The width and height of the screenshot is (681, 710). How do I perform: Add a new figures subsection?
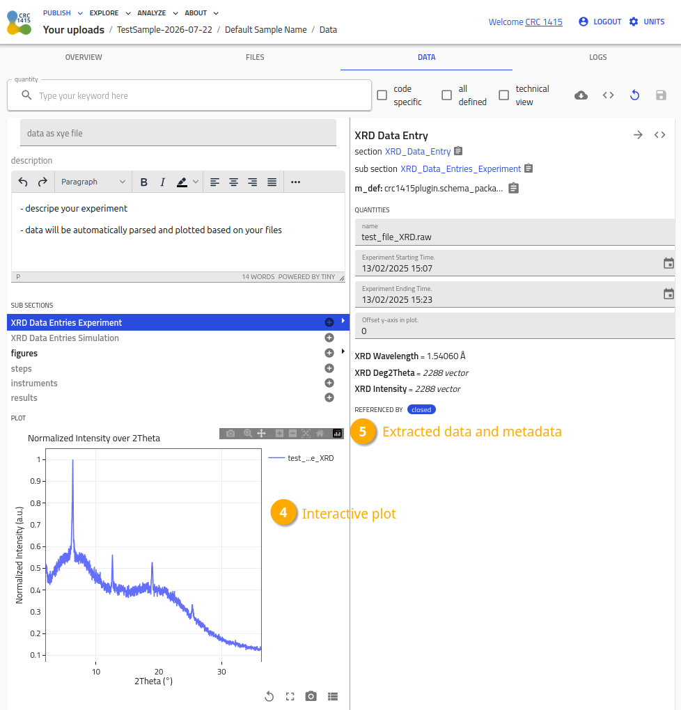(x=329, y=353)
